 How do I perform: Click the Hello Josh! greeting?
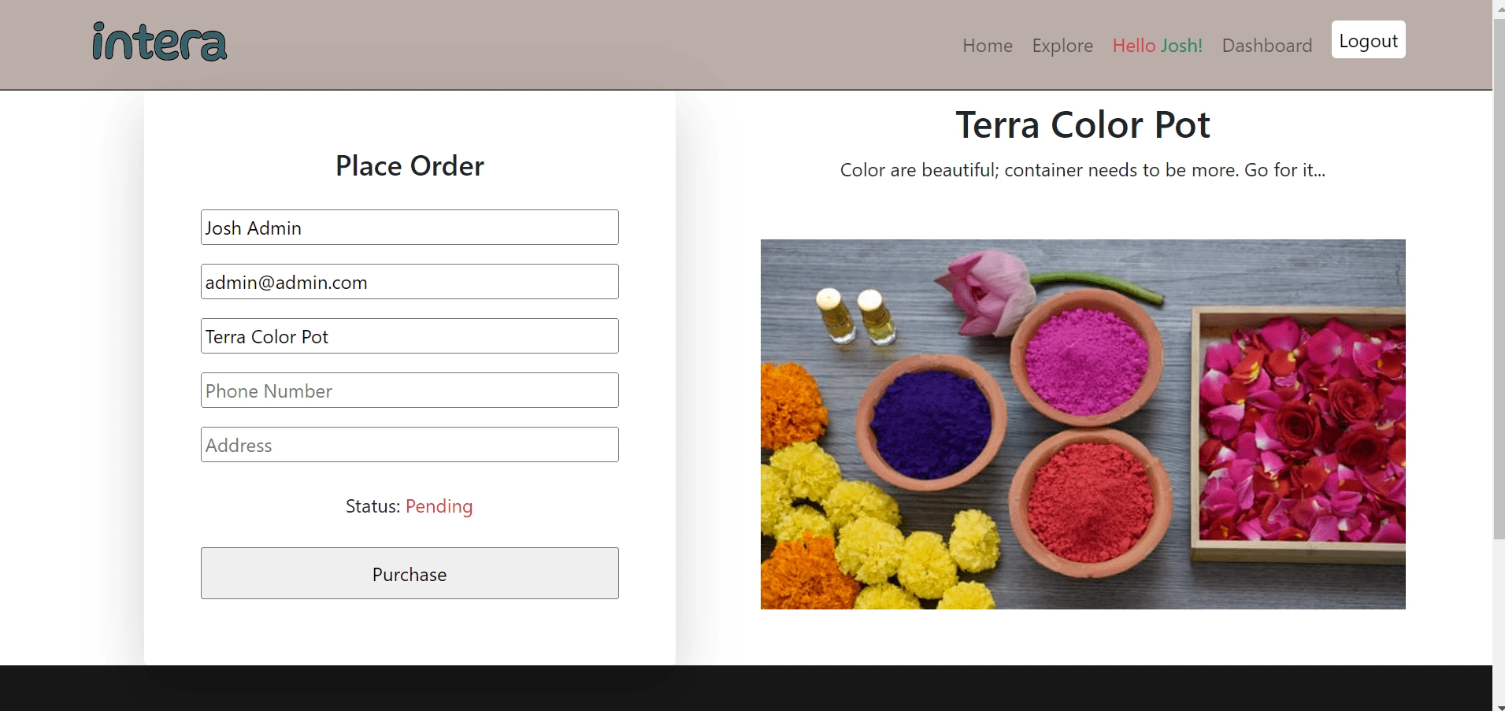click(1157, 46)
